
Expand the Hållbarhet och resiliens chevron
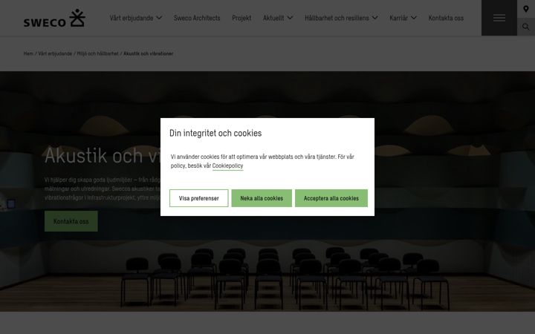pyautogui.click(x=375, y=18)
